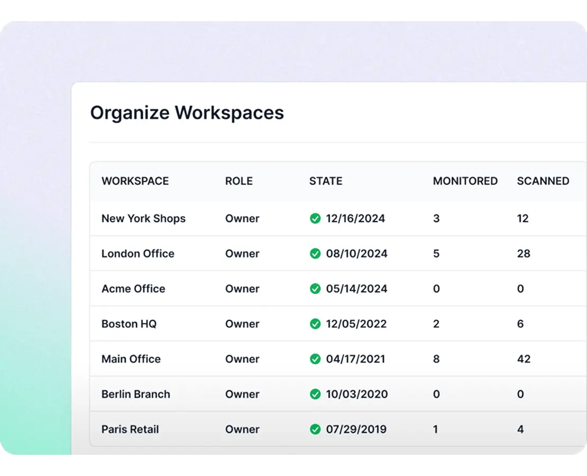Open the Acme Office workspace
The height and width of the screenshot is (476, 587).
pyautogui.click(x=133, y=289)
